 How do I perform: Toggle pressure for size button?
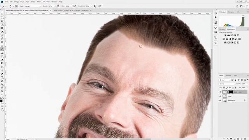(100, 6)
